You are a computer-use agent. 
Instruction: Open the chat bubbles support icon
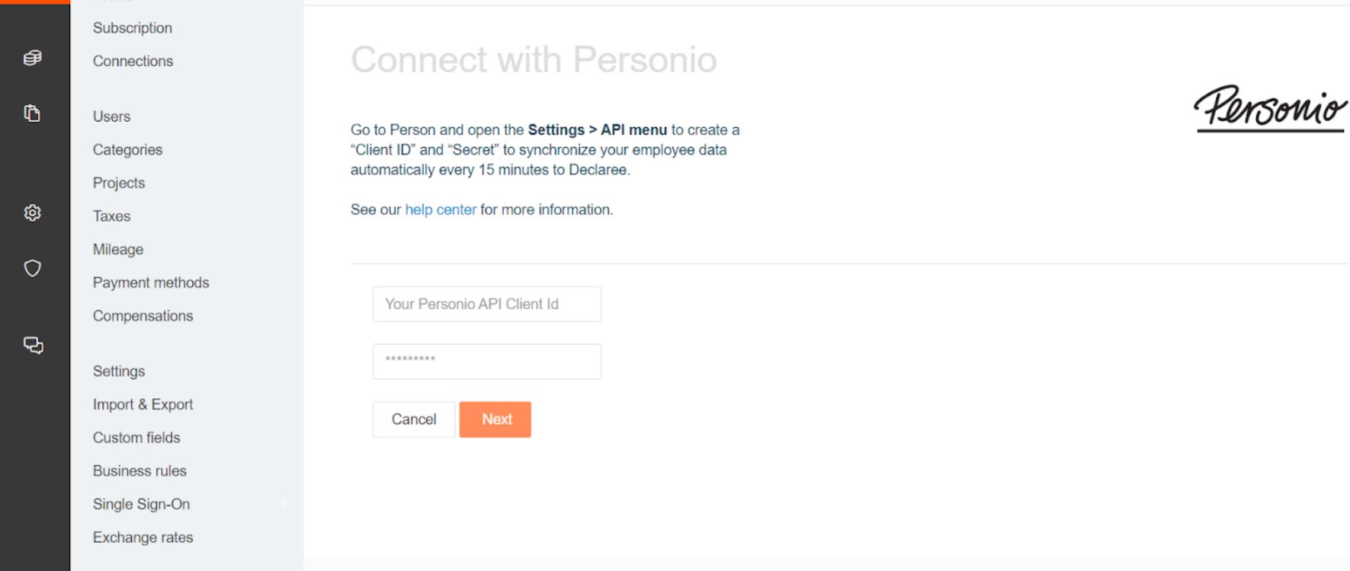33,345
